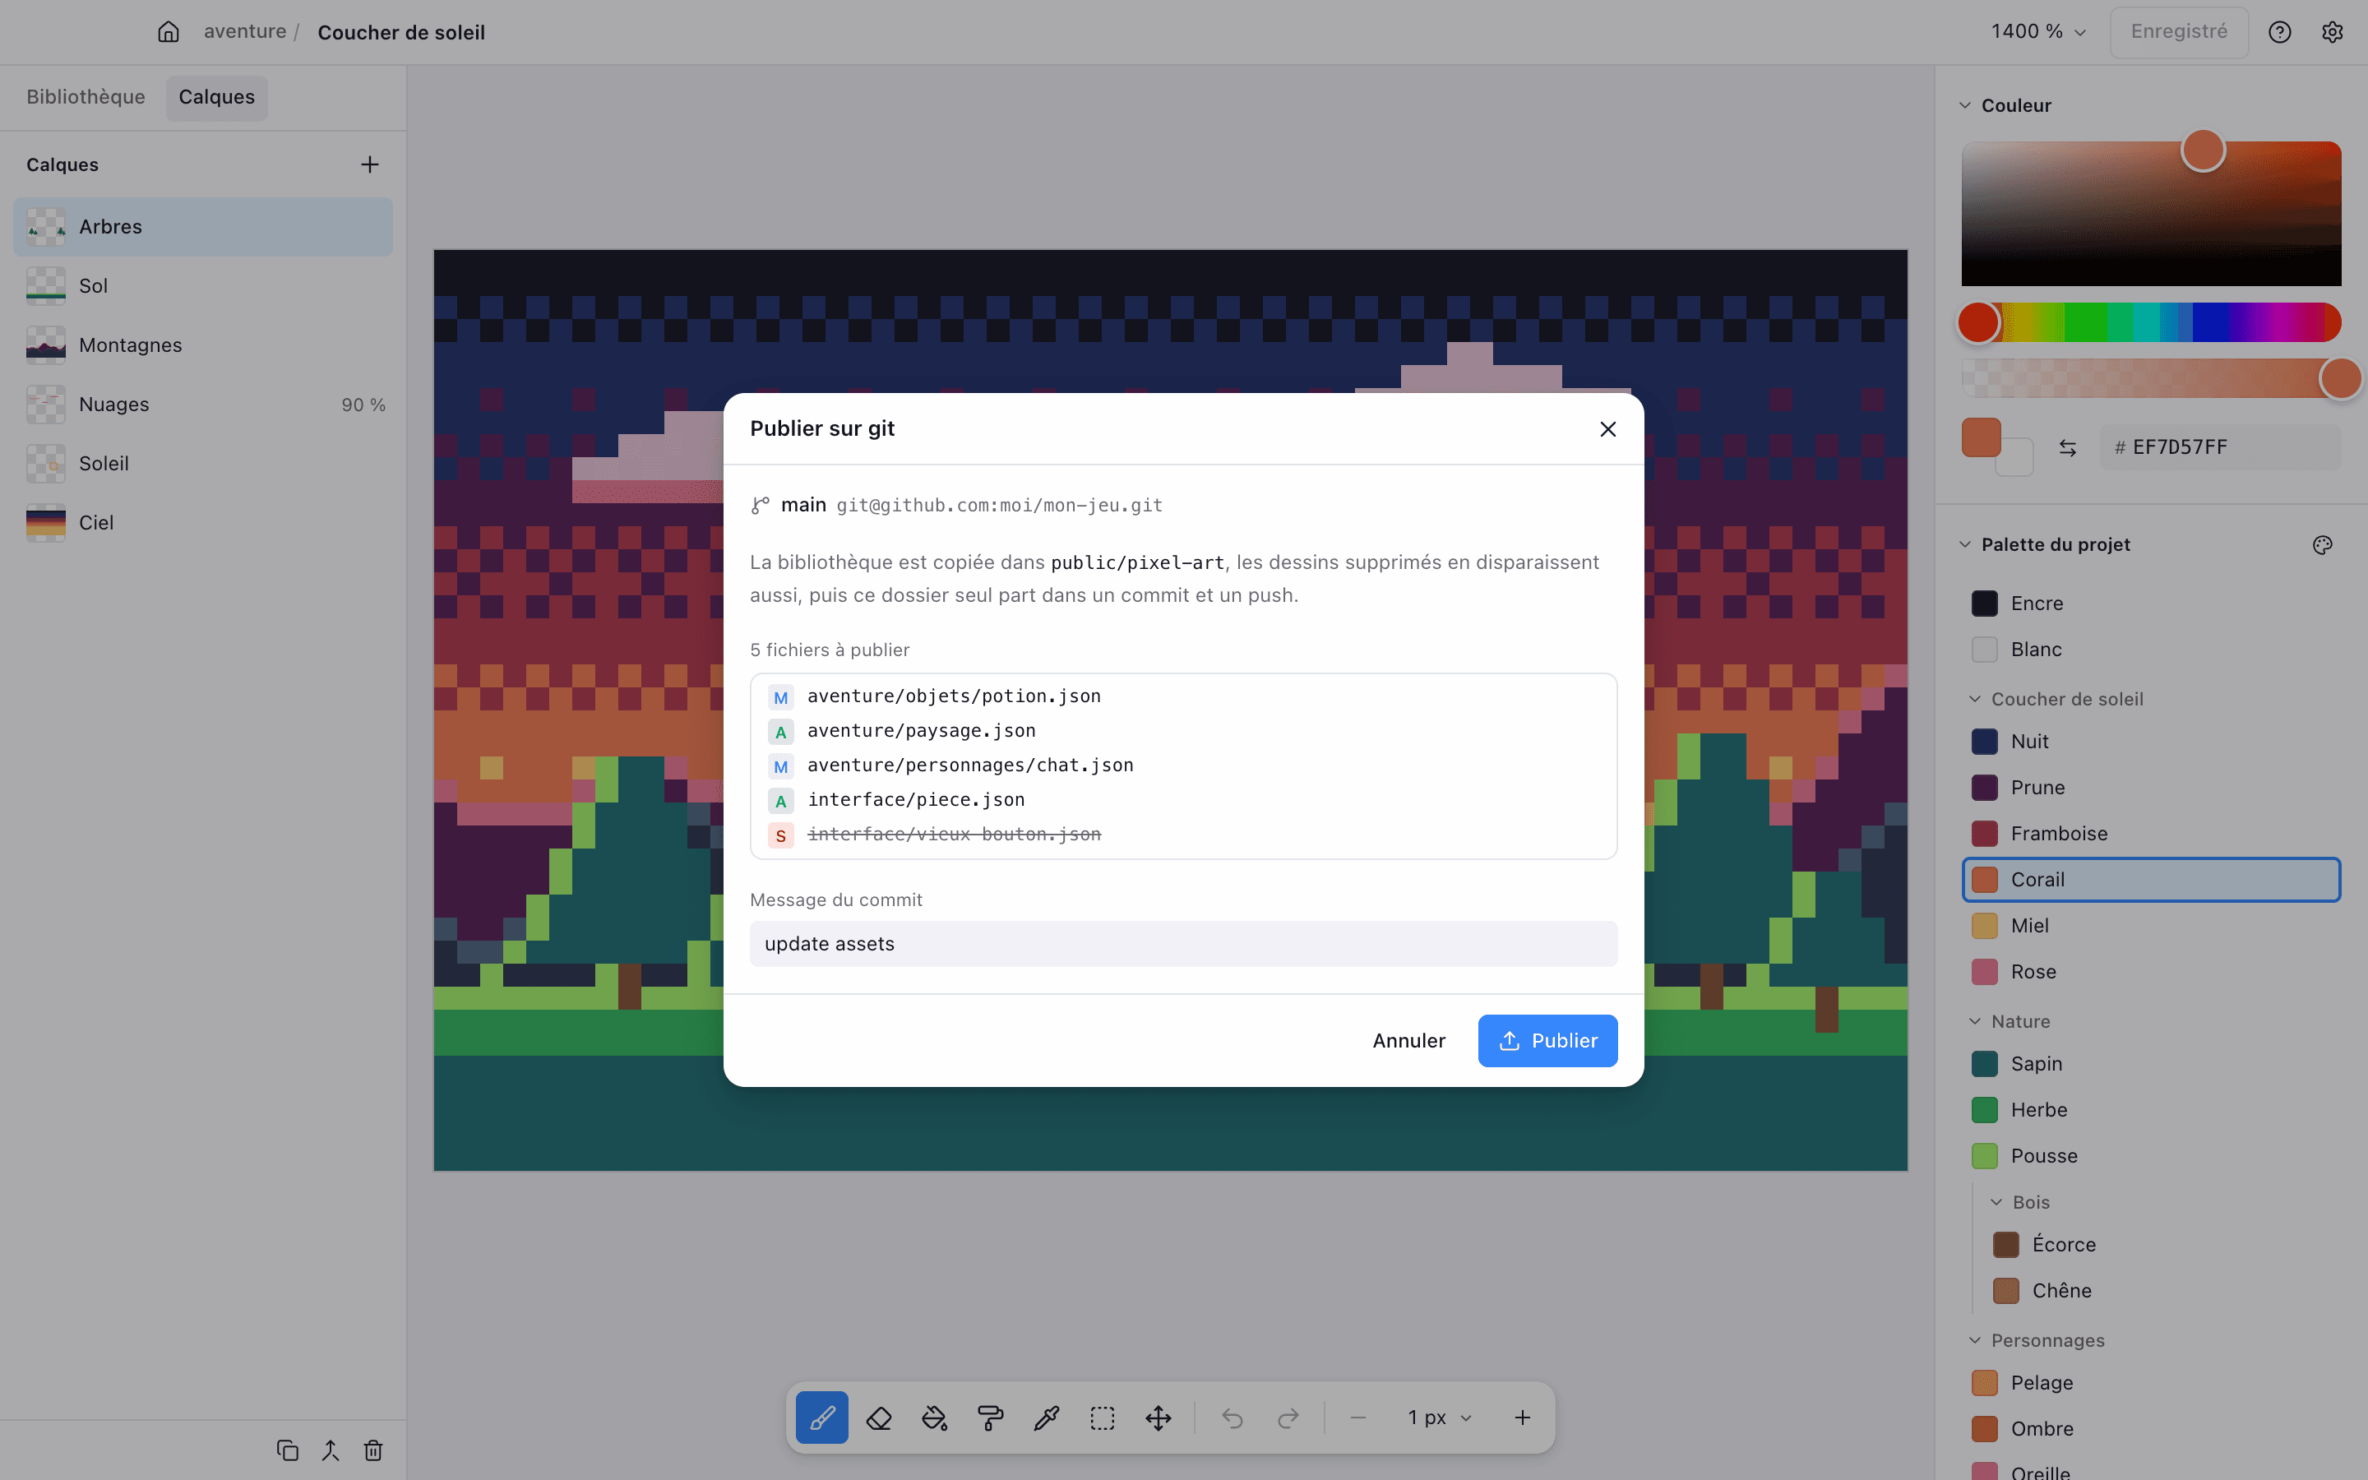Image resolution: width=2368 pixels, height=1480 pixels.
Task: Switch to the Bibliothèque tab
Action: 86,97
